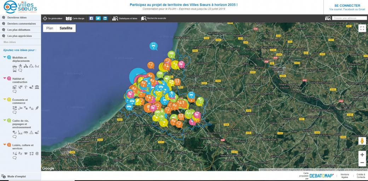Open the Carte élargie view
The image size is (368, 181).
(75, 18)
